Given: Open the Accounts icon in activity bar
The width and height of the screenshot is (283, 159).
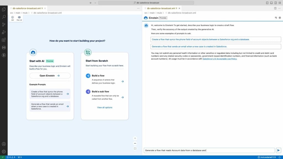Looking at the screenshot, I should tap(4, 144).
